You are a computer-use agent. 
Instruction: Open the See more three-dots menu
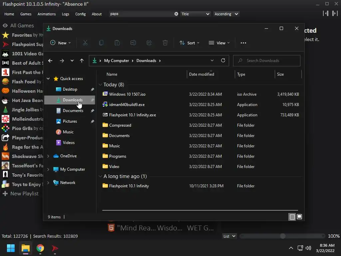click(x=243, y=43)
